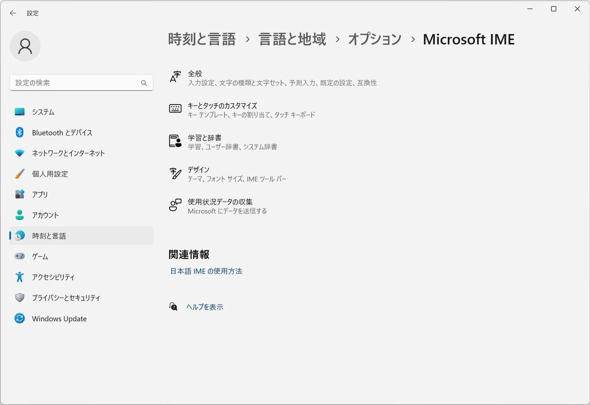The height and width of the screenshot is (405, 590).
Task: Click the network Wi-Fi icon
Action: (20, 153)
